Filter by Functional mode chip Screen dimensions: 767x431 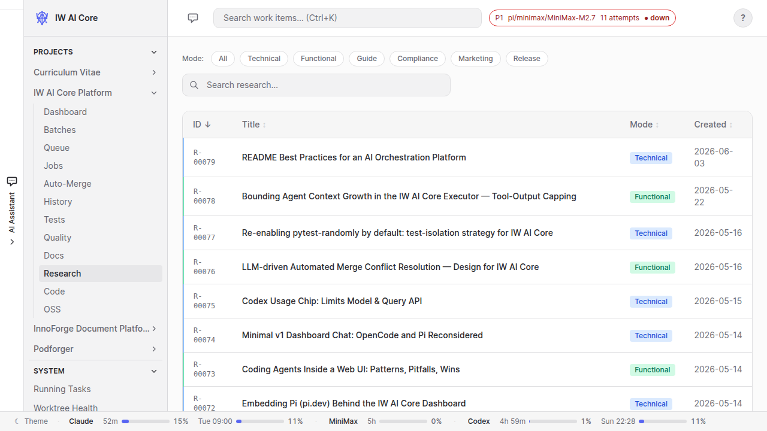[x=318, y=59]
